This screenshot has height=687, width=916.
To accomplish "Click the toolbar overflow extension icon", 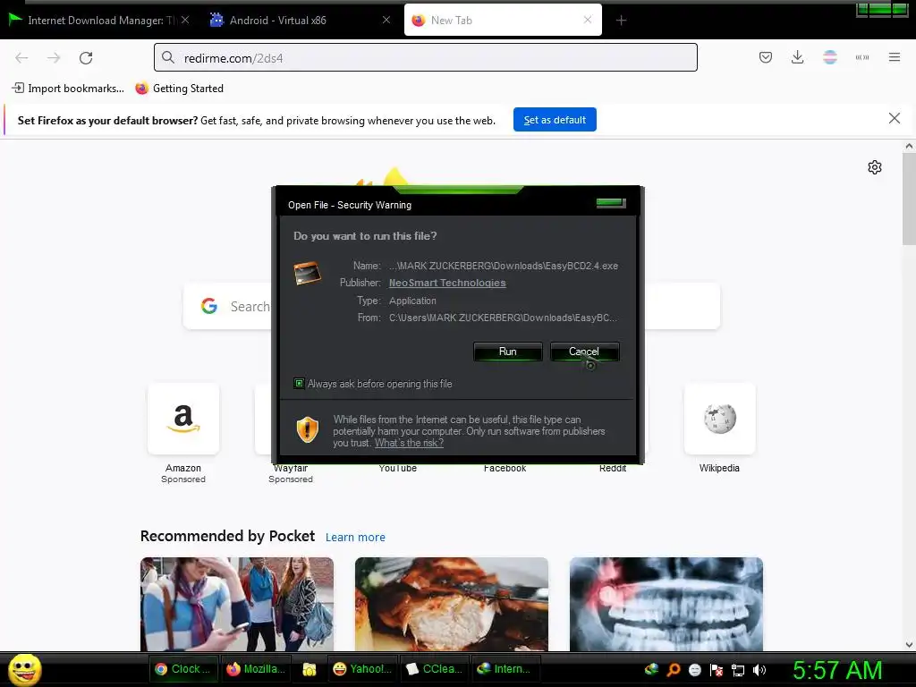I will (x=861, y=57).
